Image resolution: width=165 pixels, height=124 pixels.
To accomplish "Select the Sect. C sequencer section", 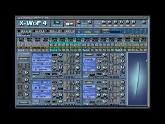I will tap(86, 50).
